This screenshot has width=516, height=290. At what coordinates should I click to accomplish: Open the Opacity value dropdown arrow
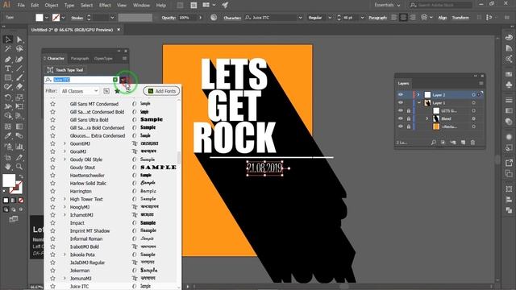[x=200, y=18]
